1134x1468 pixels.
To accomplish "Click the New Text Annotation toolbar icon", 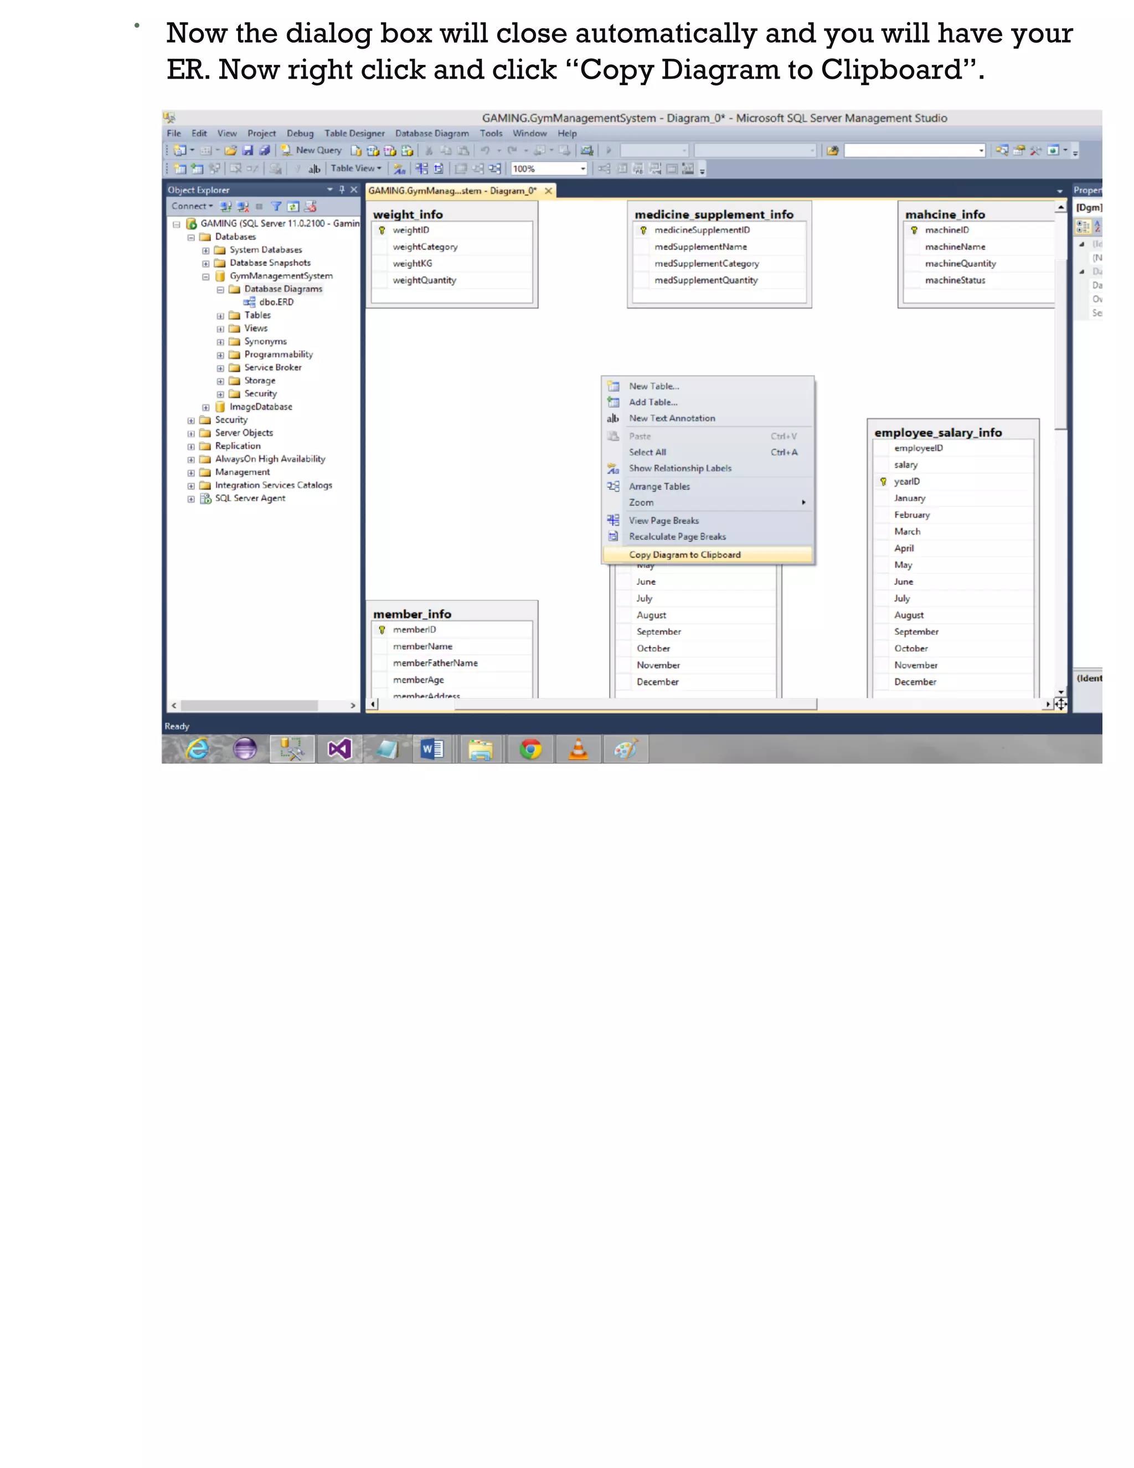I will [x=314, y=169].
